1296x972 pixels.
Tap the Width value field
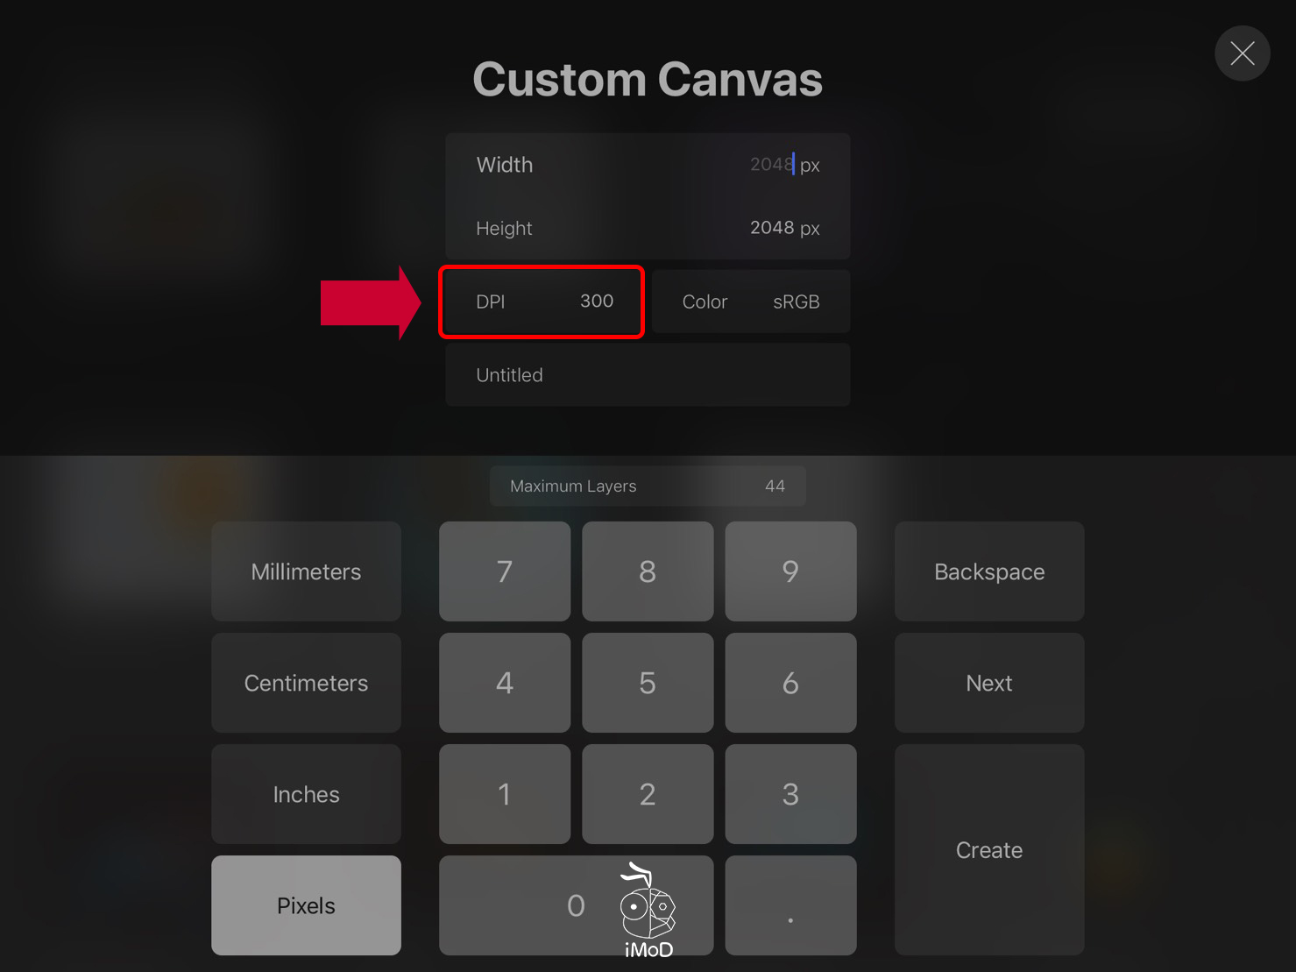point(648,165)
